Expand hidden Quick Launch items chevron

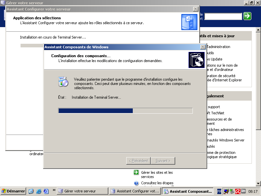(x=54, y=190)
